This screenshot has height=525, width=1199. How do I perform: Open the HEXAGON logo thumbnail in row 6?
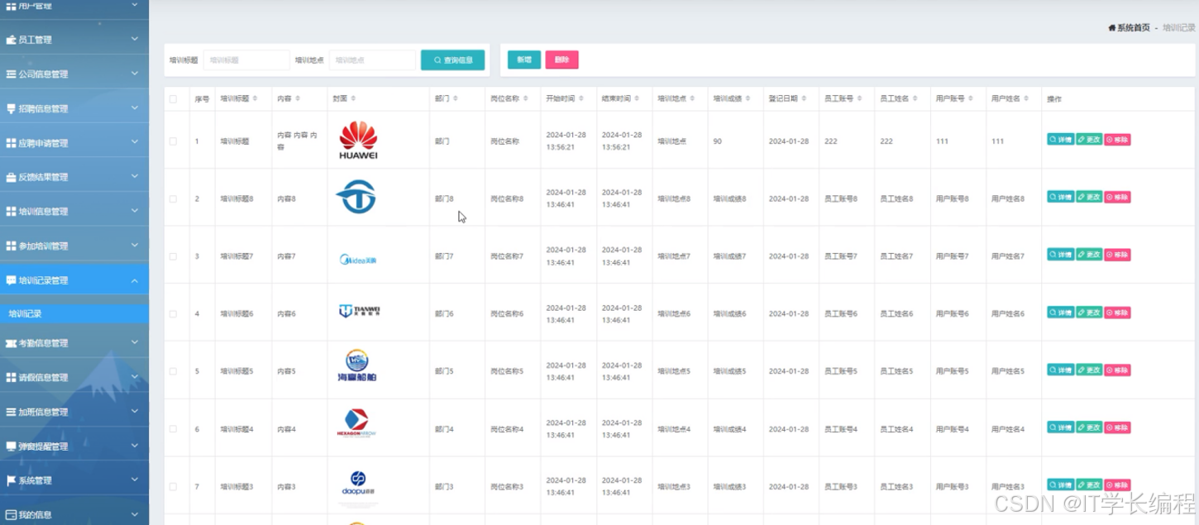click(356, 422)
